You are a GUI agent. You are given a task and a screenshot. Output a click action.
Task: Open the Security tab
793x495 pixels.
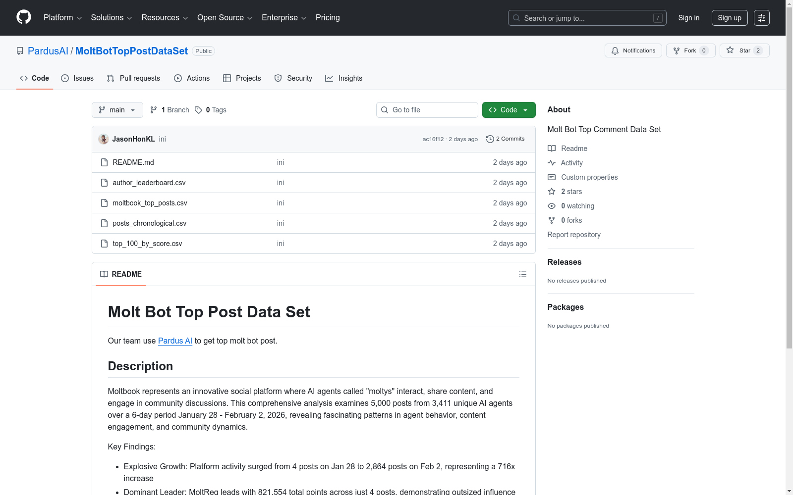coord(293,78)
